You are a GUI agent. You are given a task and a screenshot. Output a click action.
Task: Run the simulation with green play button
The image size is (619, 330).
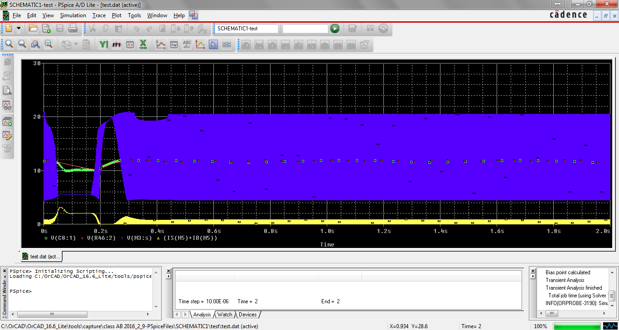[x=335, y=29]
